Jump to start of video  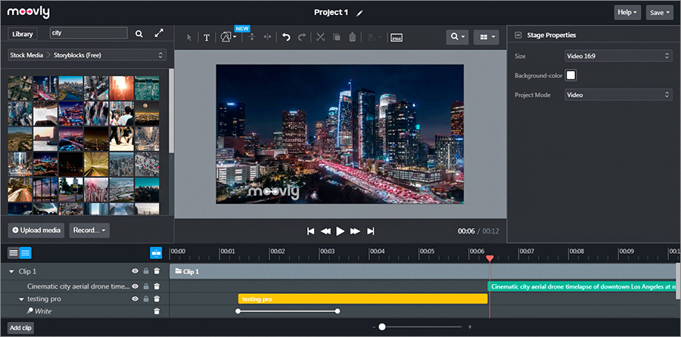click(x=310, y=231)
